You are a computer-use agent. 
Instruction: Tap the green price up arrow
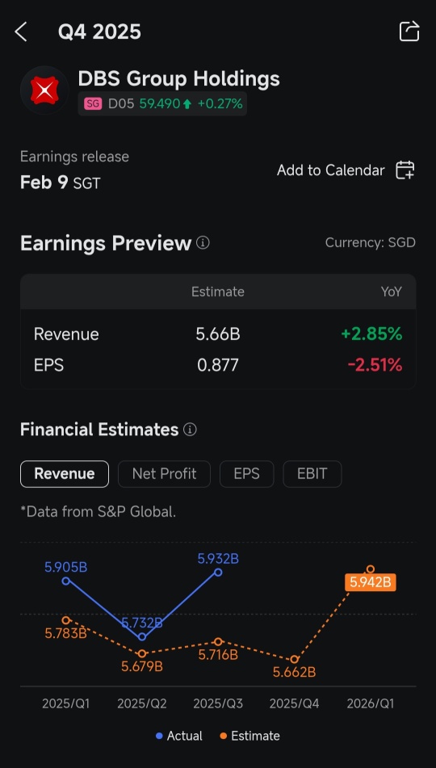coord(187,104)
